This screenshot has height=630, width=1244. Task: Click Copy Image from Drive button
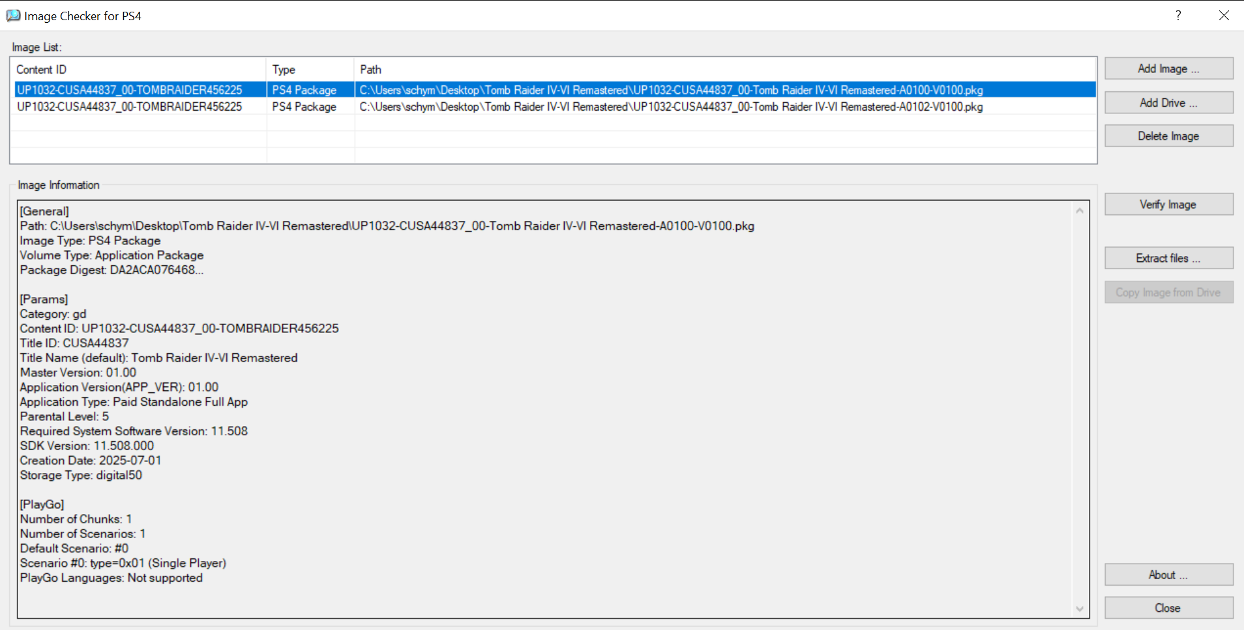(x=1168, y=293)
